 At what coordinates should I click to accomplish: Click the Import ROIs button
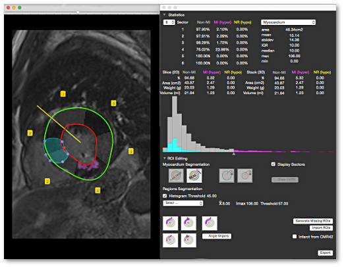tap(321, 228)
